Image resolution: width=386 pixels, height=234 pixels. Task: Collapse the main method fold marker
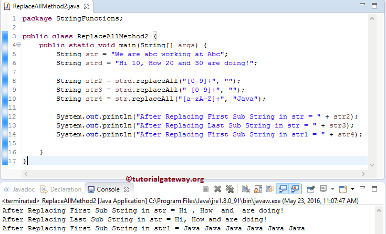[x=19, y=45]
